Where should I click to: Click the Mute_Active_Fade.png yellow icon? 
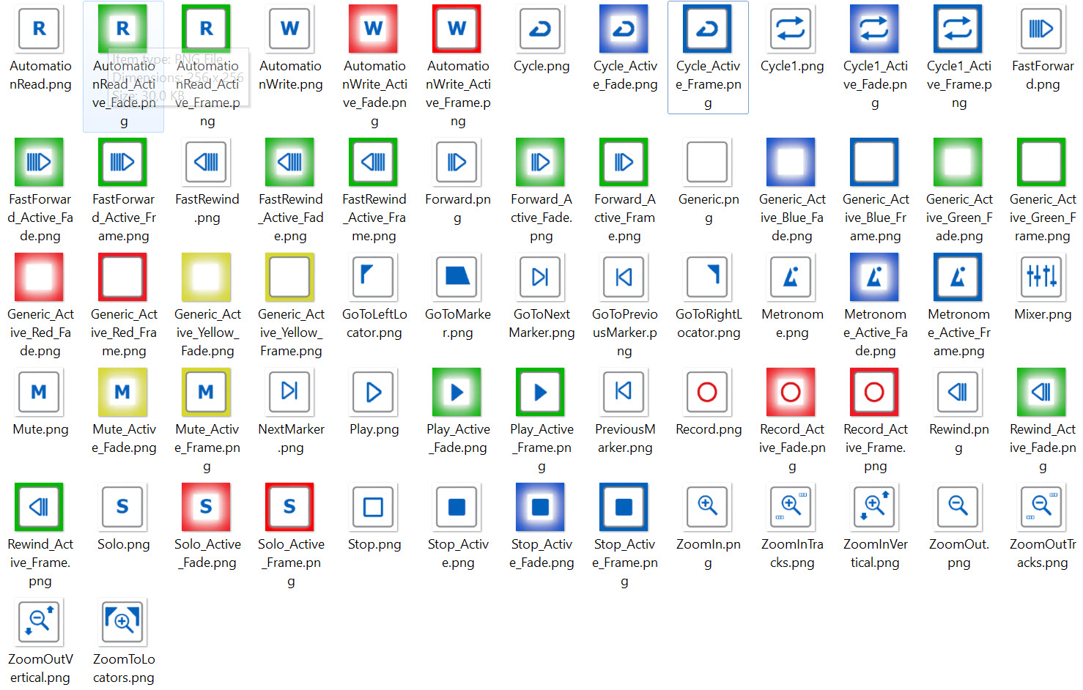123,392
